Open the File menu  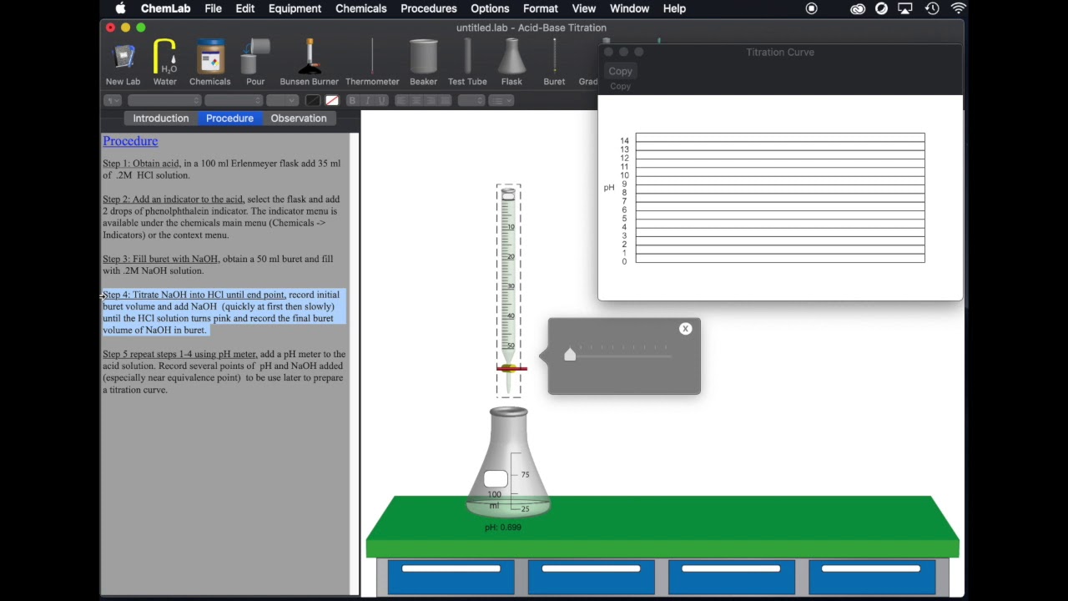pos(213,8)
